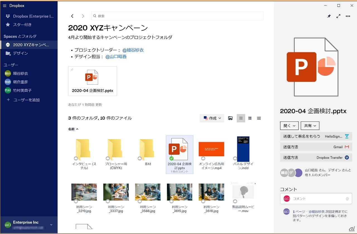Click the open-in-Explorer folder icon
Screen dimensions: 357x234
click(230, 118)
